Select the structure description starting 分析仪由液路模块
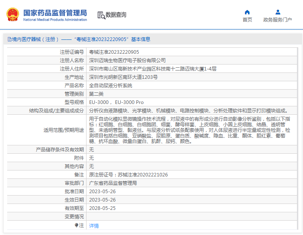Image resolution: width=303 pixels, height=235 pixels. coord(189,111)
